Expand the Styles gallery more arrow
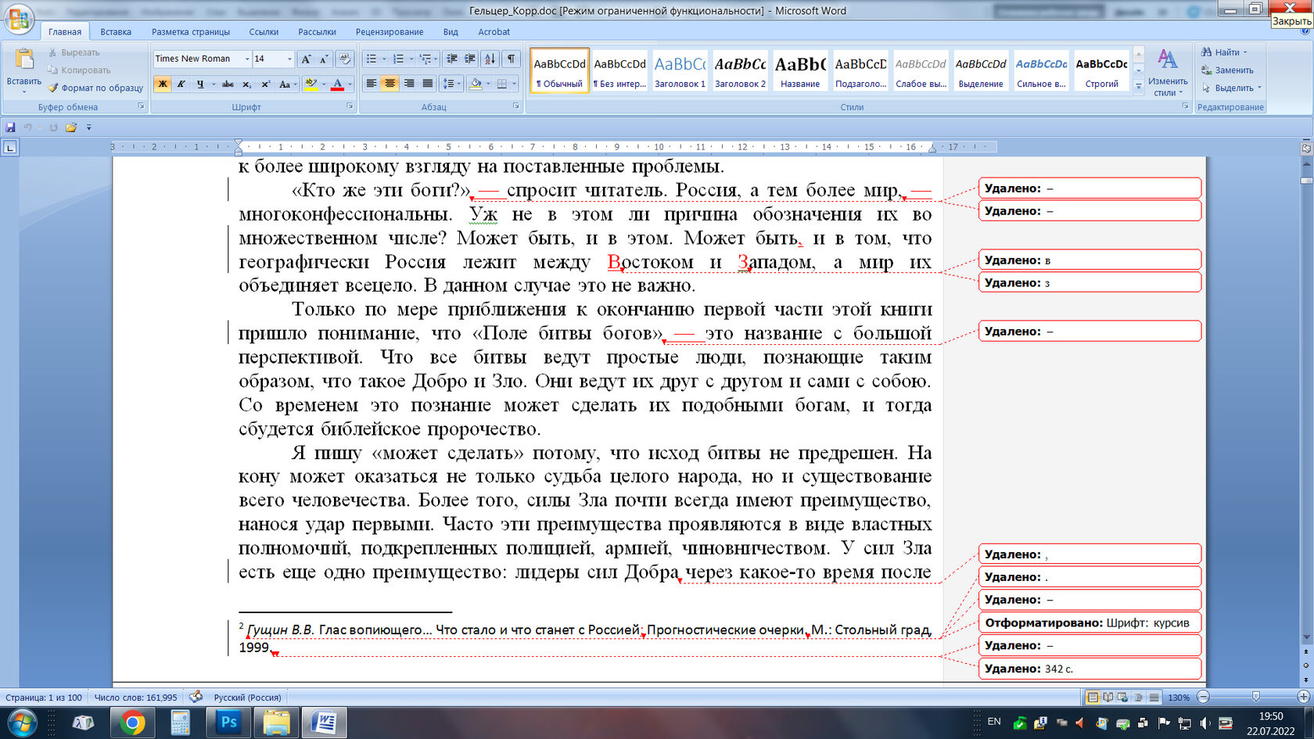The width and height of the screenshot is (1314, 739). (x=1139, y=86)
